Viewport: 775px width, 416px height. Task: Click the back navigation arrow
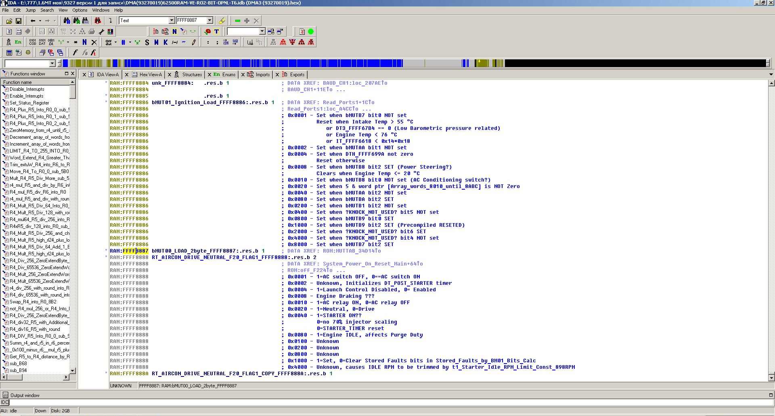33,21
